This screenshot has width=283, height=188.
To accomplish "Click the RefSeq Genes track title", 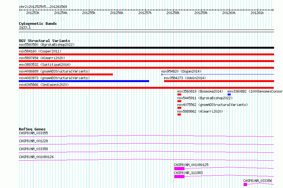I will click(x=32, y=129).
